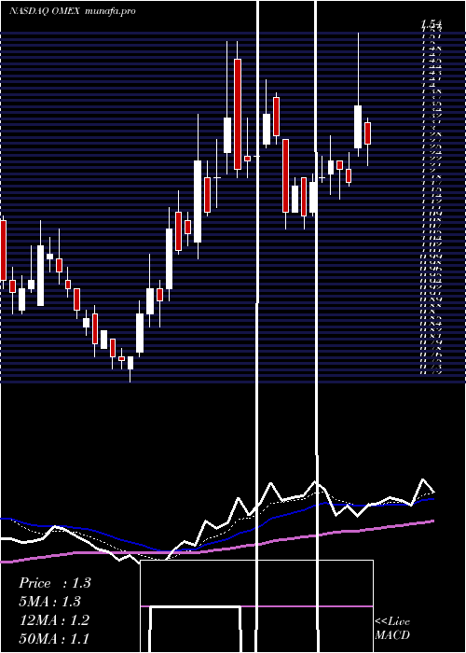Select the '12MA : 1.2' value
This screenshot has height=653, width=466.
54,620
